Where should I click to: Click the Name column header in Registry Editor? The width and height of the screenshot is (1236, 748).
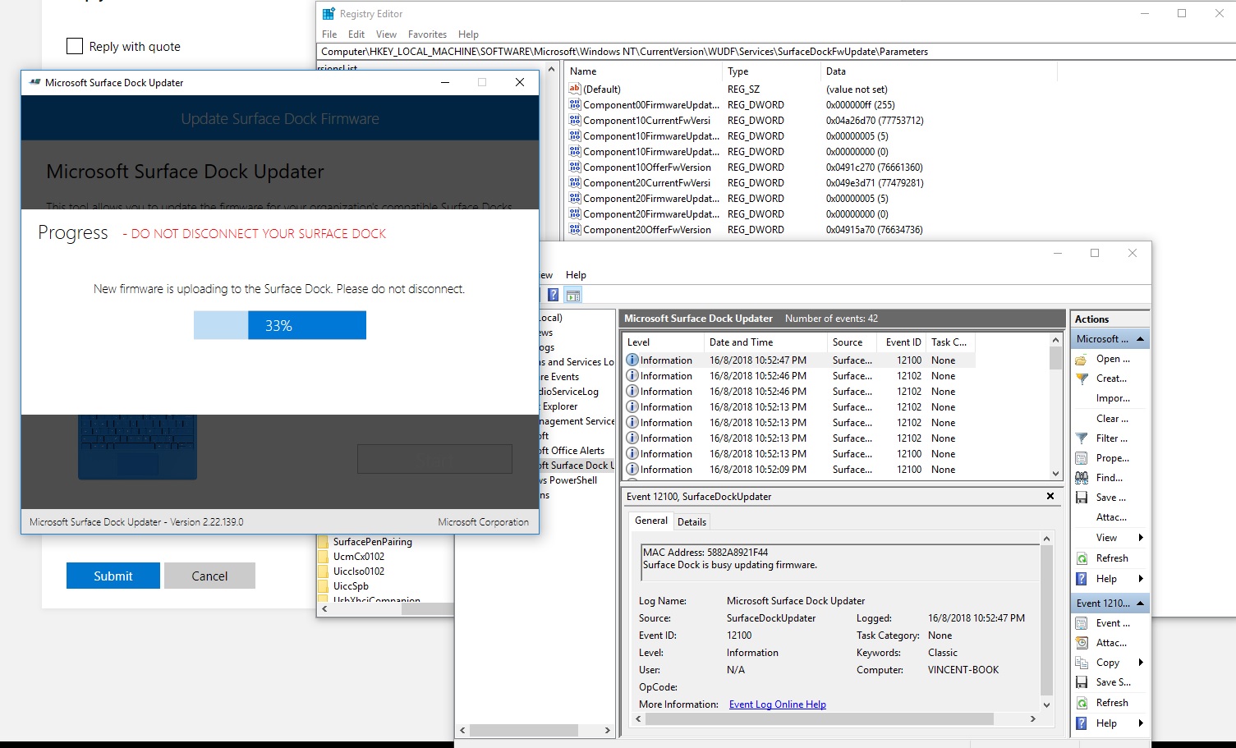[643, 71]
